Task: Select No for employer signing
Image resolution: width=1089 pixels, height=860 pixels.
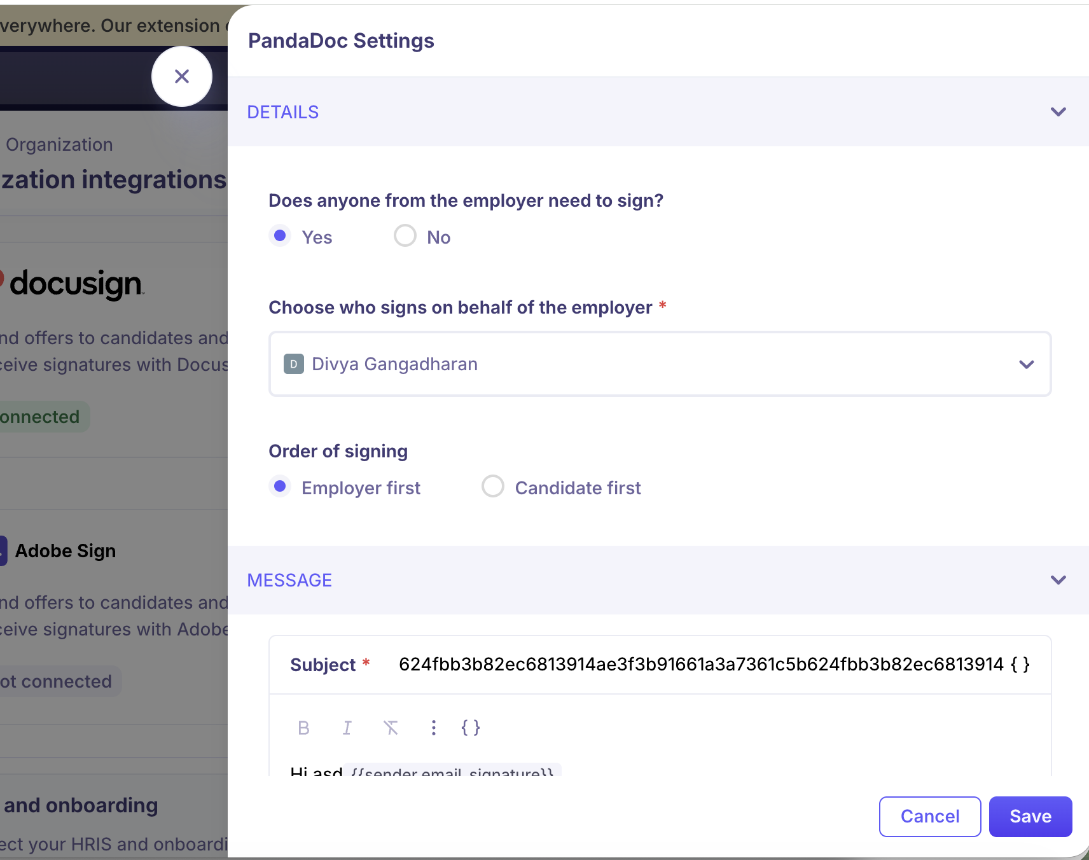Action: (x=405, y=236)
